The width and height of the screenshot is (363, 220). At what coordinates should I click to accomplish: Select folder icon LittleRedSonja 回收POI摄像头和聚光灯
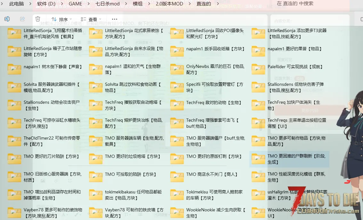(177, 33)
